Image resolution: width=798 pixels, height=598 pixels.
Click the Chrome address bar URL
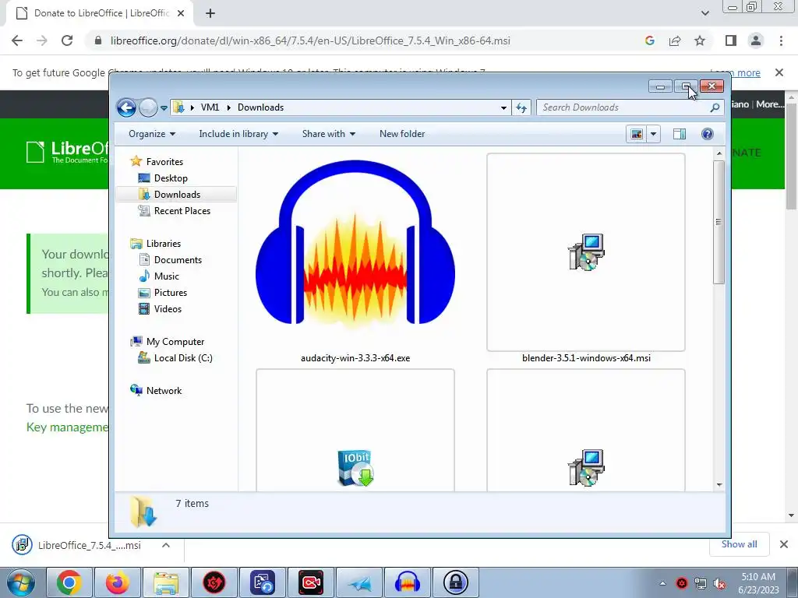click(x=310, y=40)
